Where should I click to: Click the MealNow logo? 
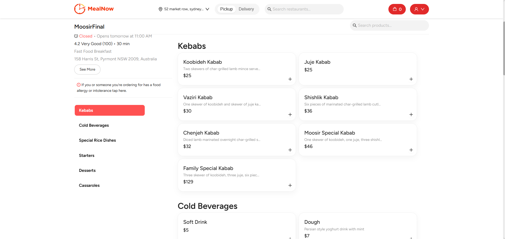click(94, 9)
